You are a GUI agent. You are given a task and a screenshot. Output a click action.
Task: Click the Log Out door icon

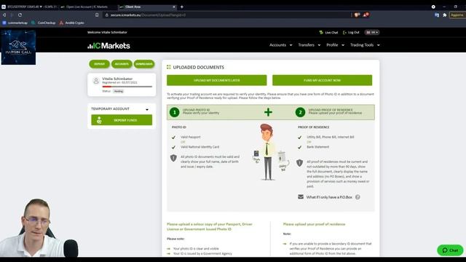(344, 32)
